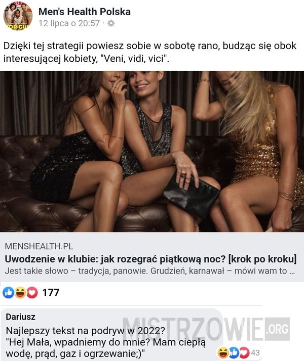The width and height of the screenshot is (304, 361).
Task: Click the haha reaction under post
Action: (x=20, y=293)
